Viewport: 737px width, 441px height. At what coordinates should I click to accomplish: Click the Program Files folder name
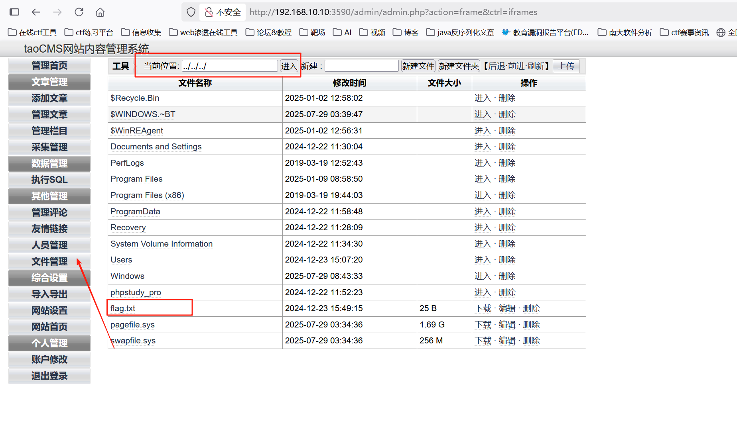(136, 179)
